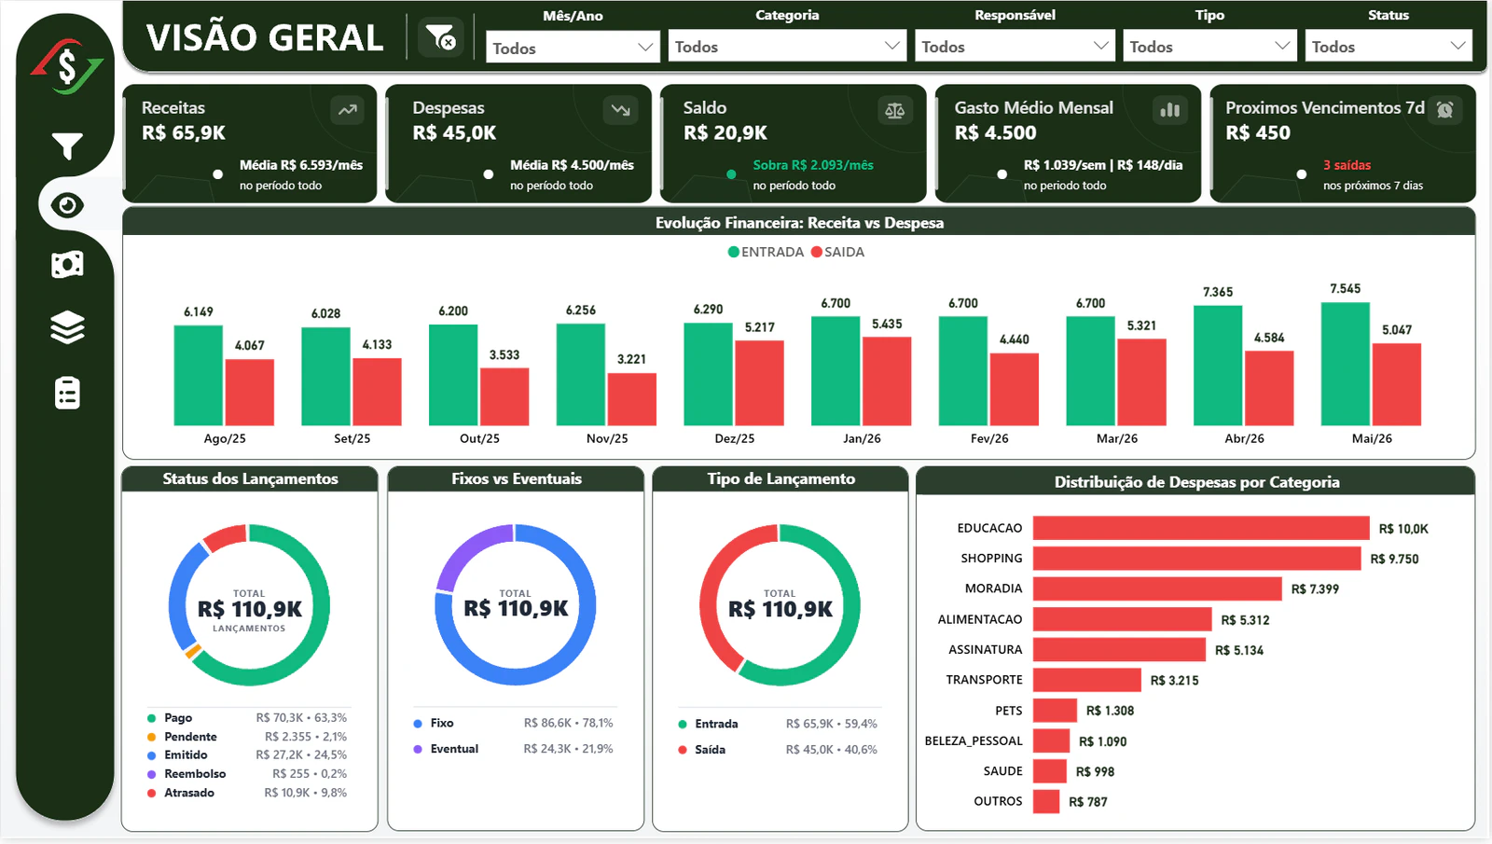
Task: Click the MORADIA expense bar
Action: click(1157, 588)
